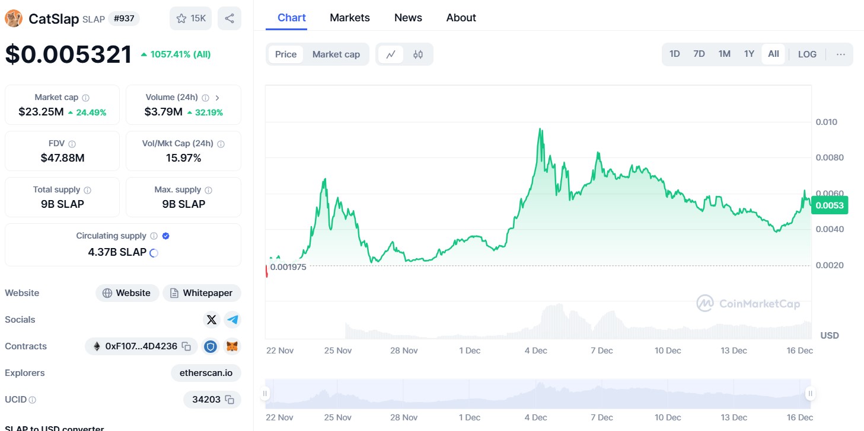The image size is (864, 431).
Task: Open the Telegram social link
Action: coord(232,320)
